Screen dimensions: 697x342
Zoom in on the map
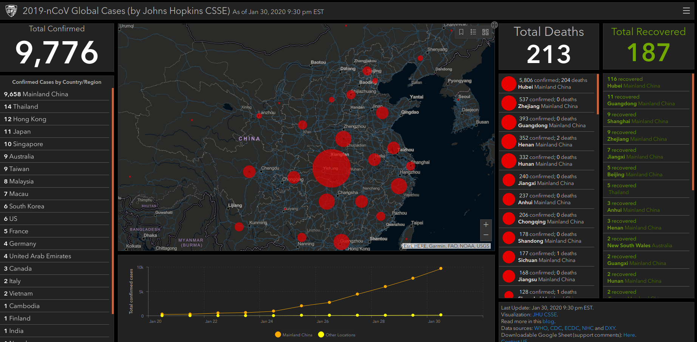[486, 225]
